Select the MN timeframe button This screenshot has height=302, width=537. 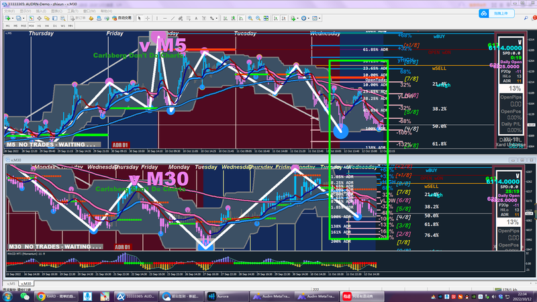coord(70,26)
